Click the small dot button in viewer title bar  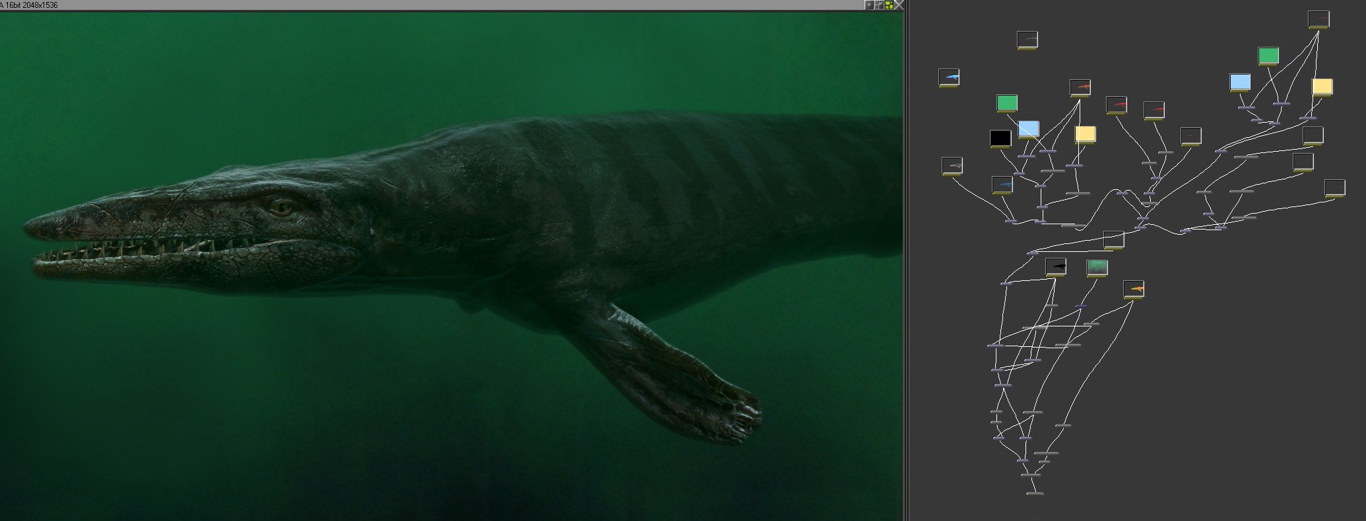point(869,5)
